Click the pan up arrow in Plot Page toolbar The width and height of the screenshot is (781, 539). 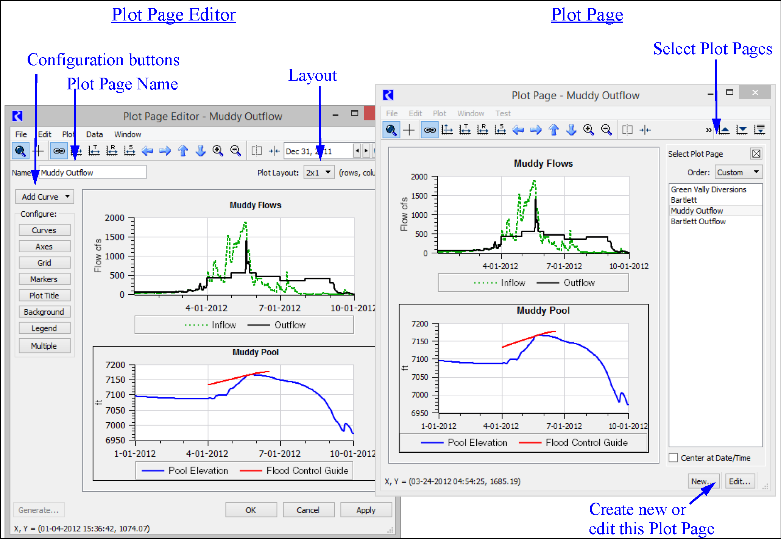click(x=553, y=130)
